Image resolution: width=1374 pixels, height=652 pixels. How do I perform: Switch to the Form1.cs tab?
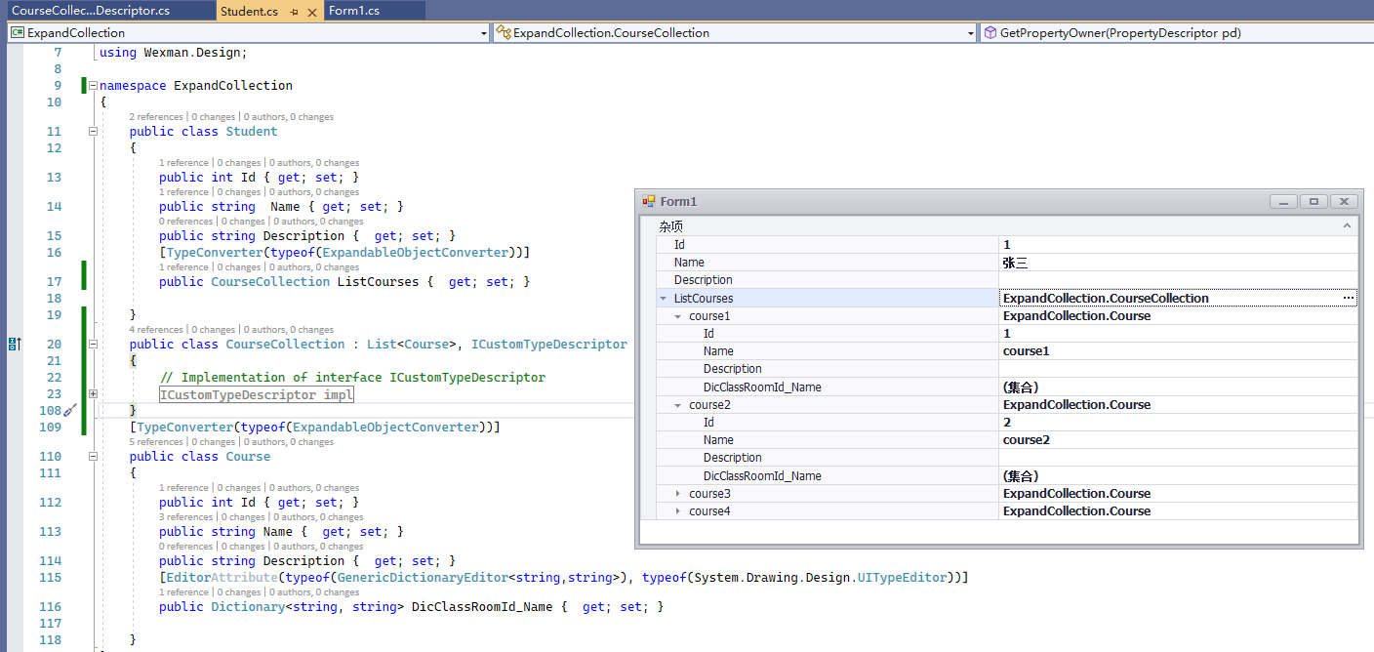coord(353,12)
